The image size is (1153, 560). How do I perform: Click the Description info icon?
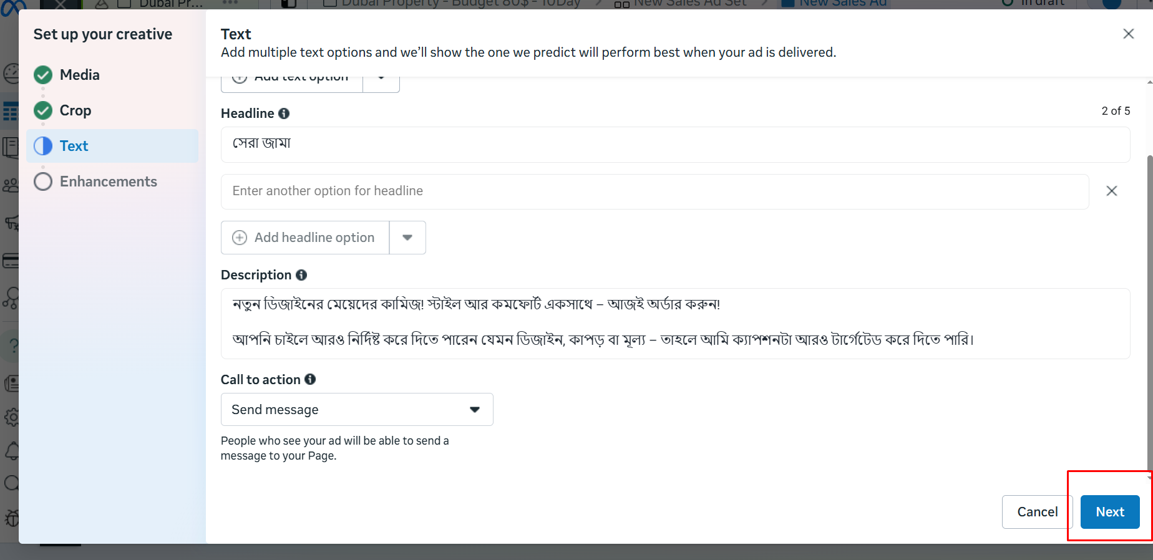[301, 275]
